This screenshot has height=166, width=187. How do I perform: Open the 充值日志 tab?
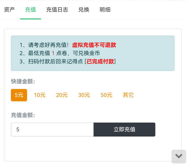57,10
